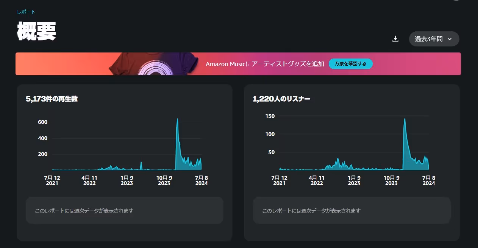The width and height of the screenshot is (478, 248).
Task: Select the 10月 9 2023 label on plays chart
Action: pyautogui.click(x=164, y=180)
